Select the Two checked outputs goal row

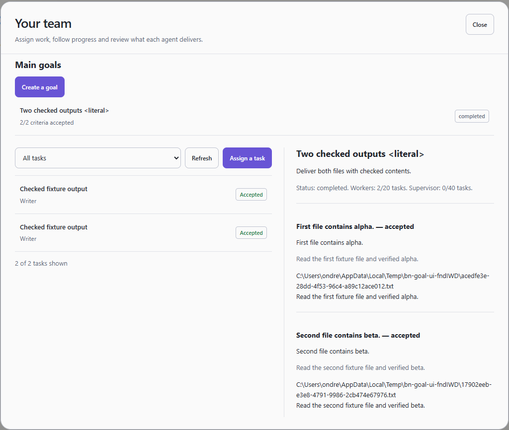(x=254, y=116)
